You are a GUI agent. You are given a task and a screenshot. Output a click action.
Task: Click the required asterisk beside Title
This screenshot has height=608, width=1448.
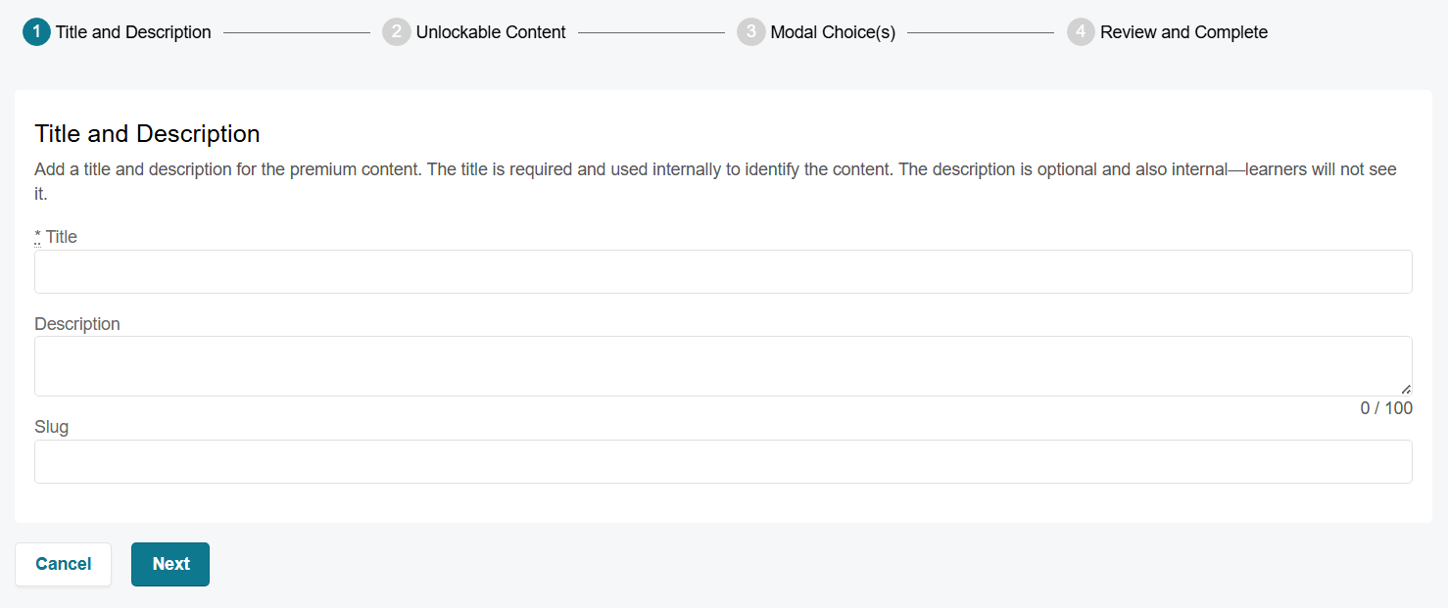pos(38,237)
